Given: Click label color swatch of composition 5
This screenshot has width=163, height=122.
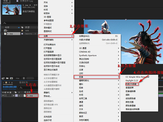Looking at the screenshot, I should [x=22, y=31].
